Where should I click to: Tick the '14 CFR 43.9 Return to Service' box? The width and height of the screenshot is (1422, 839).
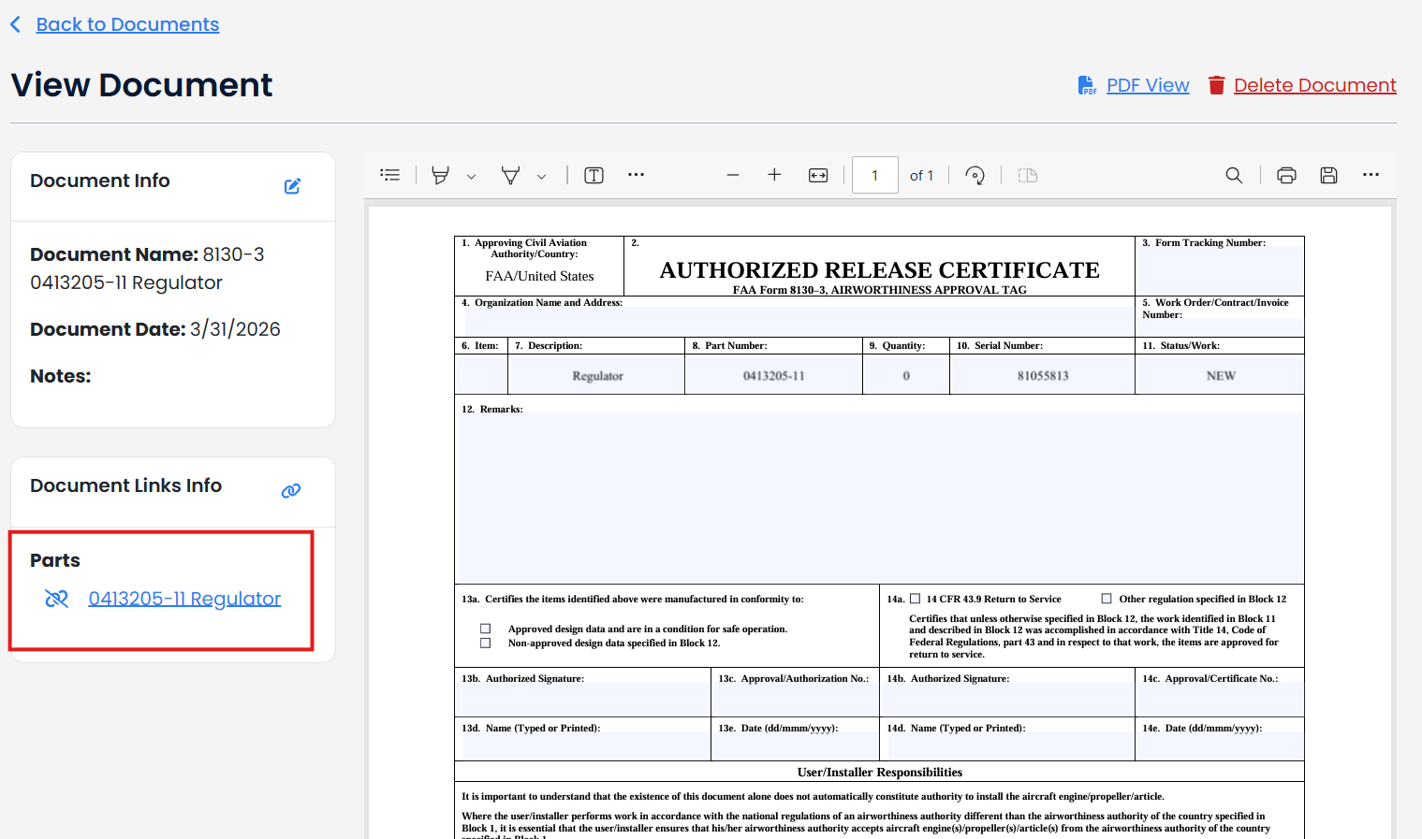point(916,599)
